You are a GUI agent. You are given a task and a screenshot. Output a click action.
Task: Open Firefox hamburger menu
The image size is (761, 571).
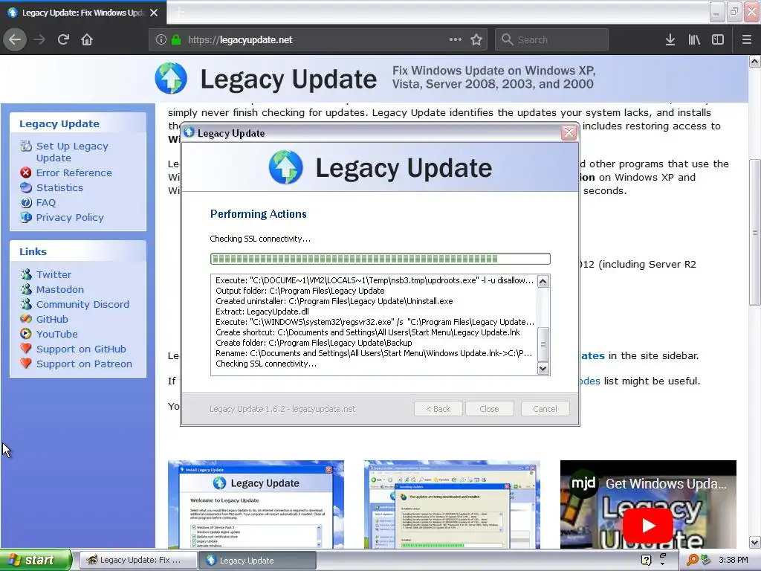[747, 39]
